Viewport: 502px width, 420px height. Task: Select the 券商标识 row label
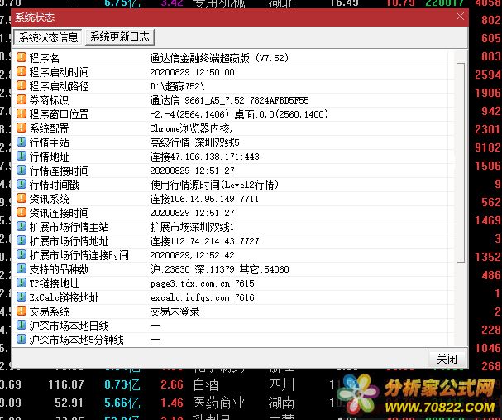[x=49, y=100]
